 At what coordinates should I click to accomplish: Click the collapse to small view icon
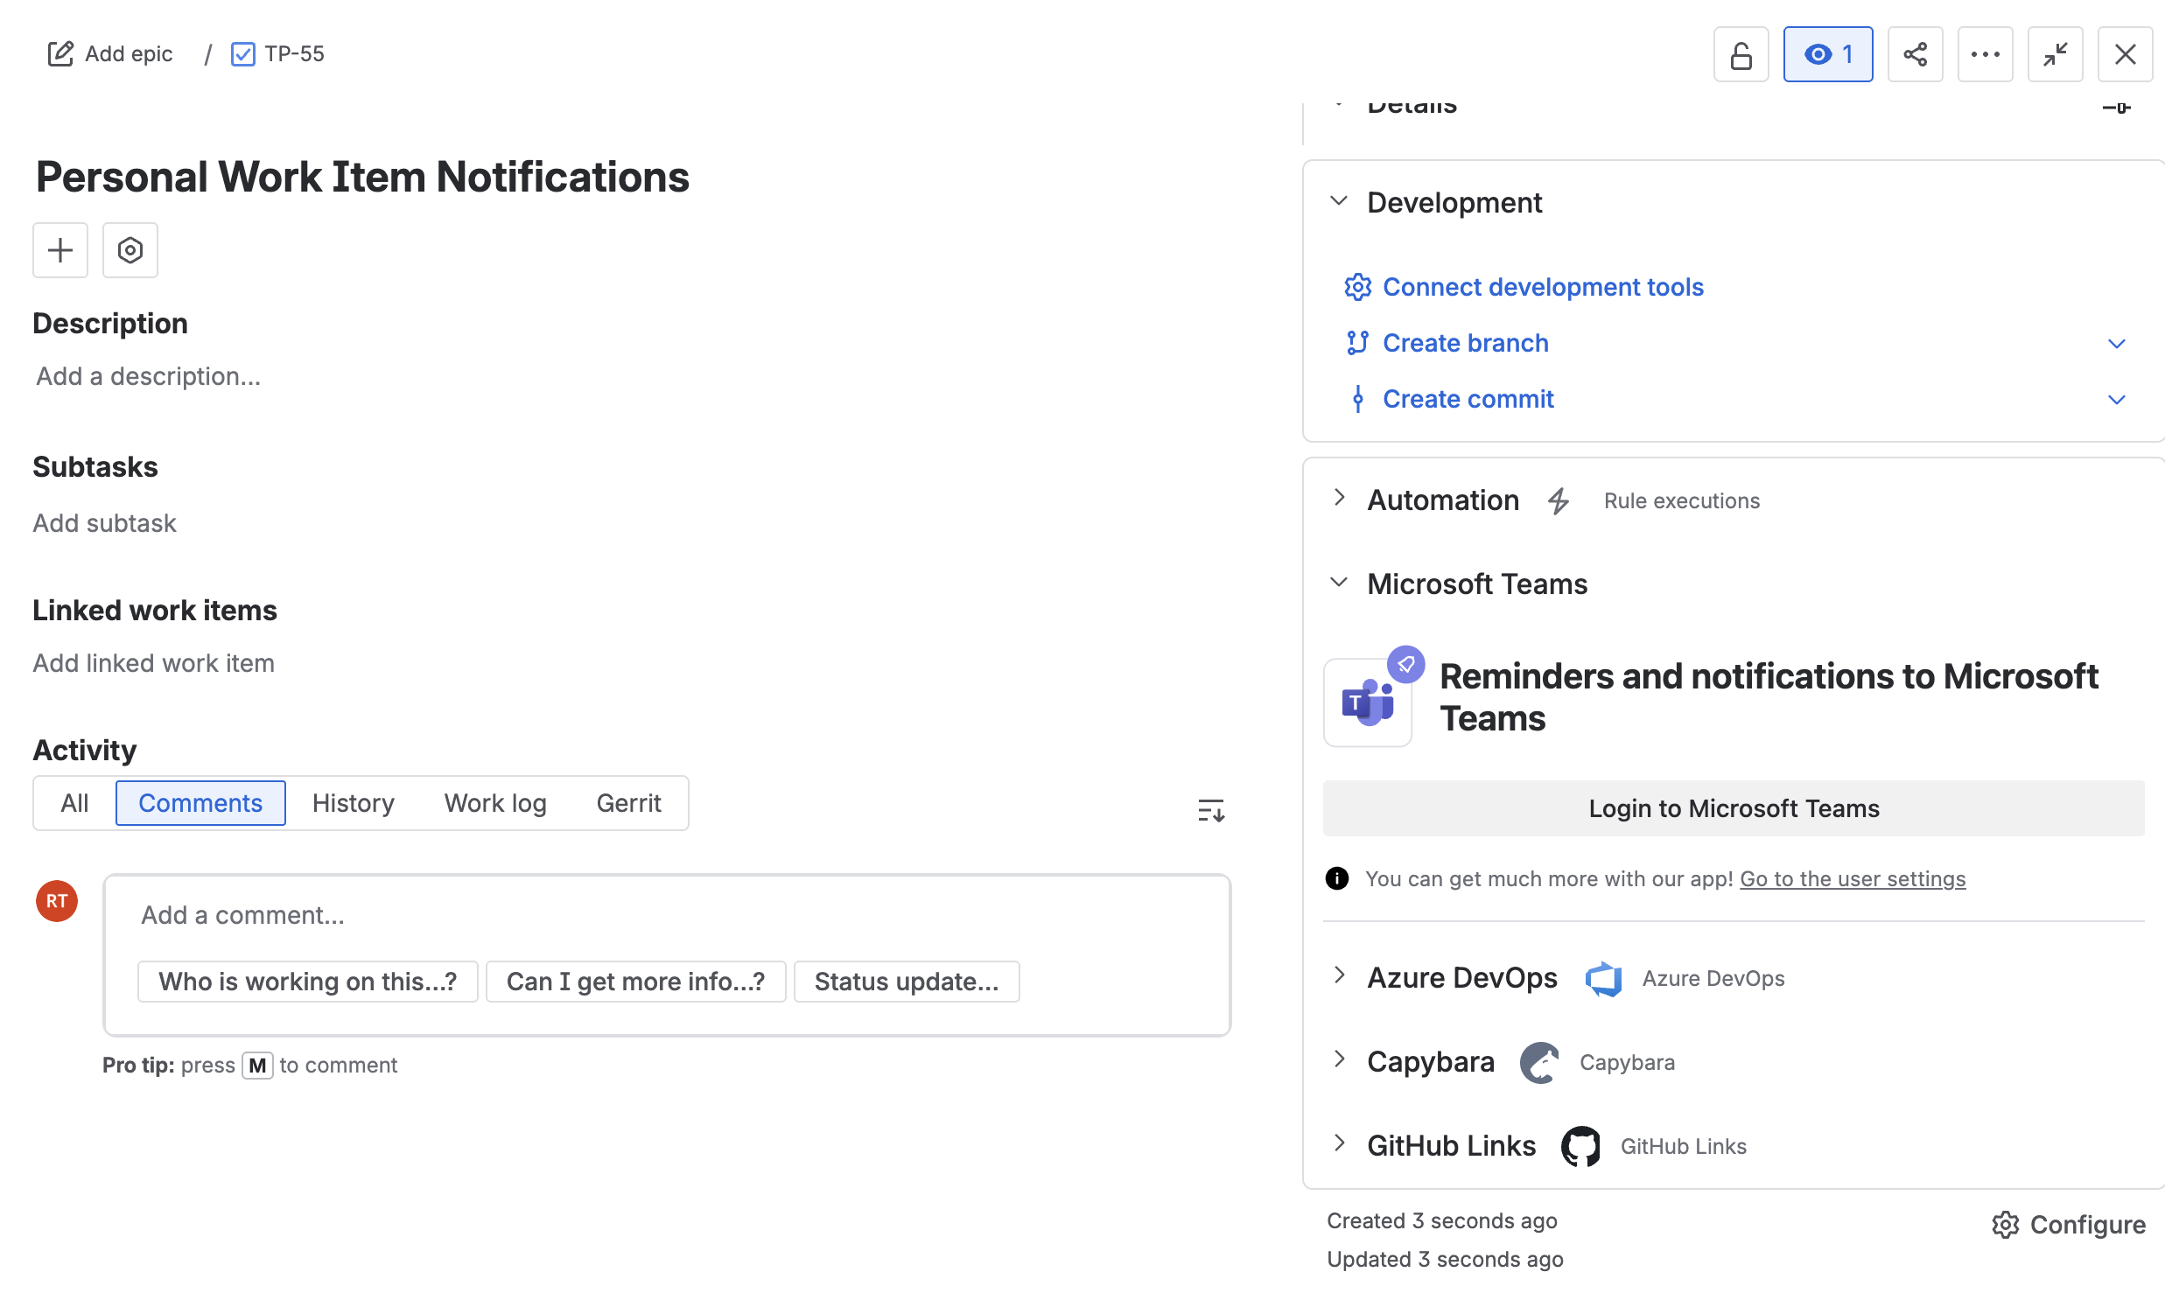coord(2054,54)
